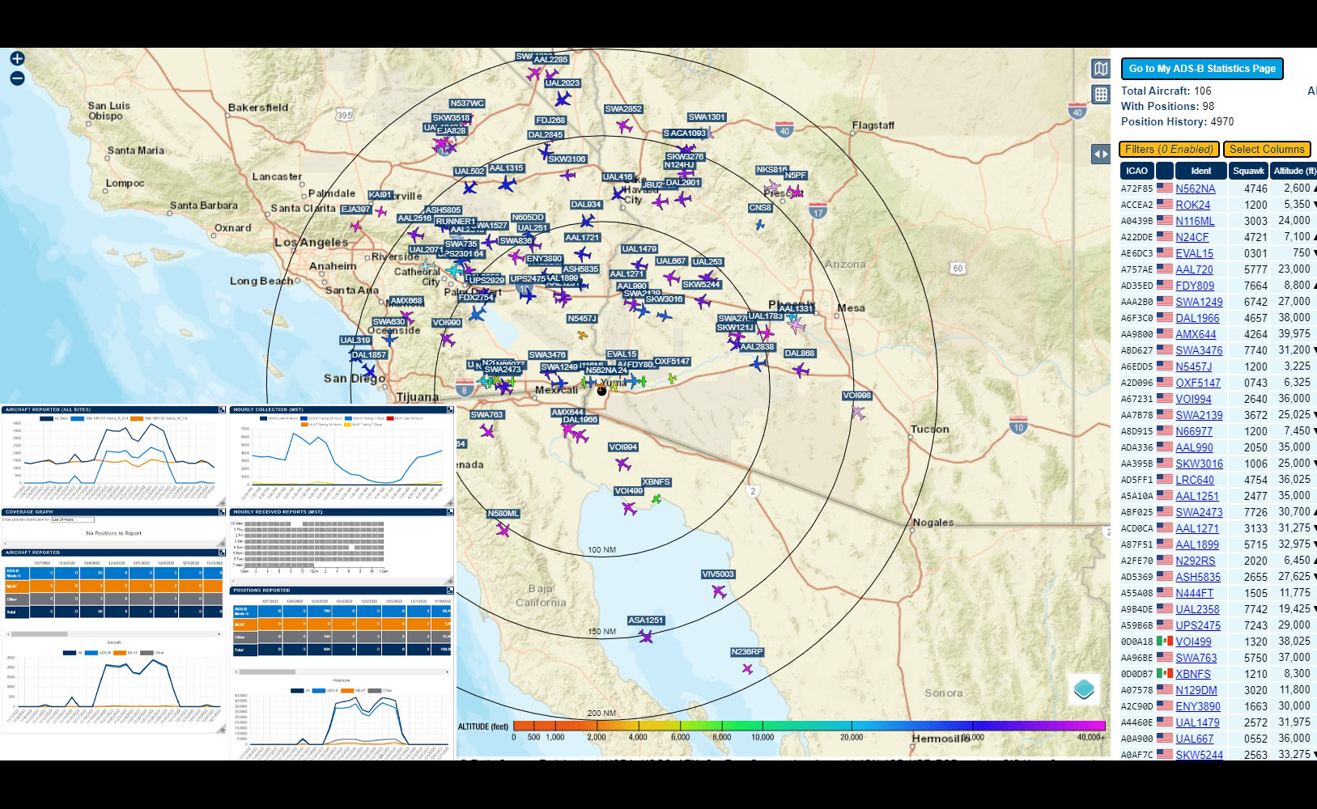Open flight N562NA link
1317x809 pixels.
point(1195,188)
